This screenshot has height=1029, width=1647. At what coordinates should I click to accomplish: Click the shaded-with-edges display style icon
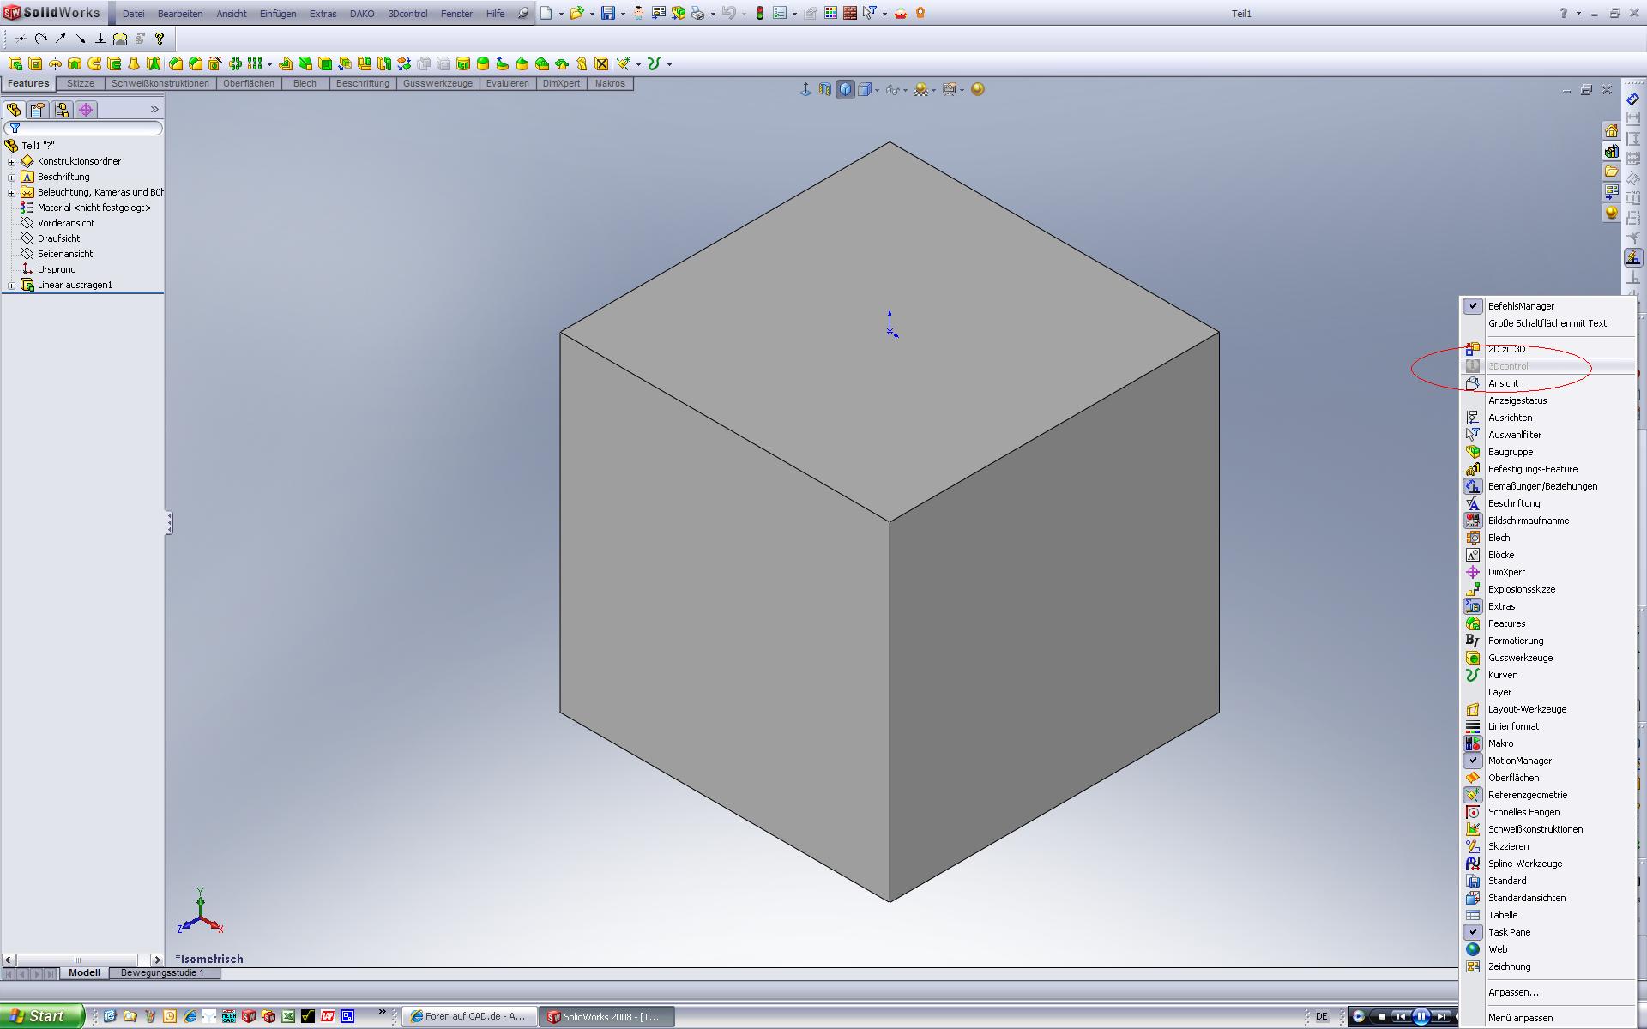pyautogui.click(x=845, y=89)
